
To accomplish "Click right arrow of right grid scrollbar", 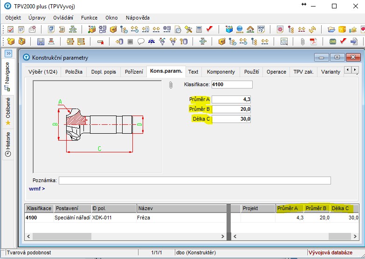I will (355, 237).
